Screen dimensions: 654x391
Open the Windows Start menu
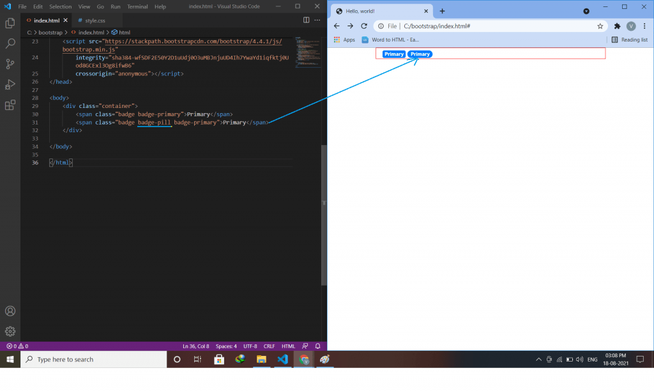point(10,359)
